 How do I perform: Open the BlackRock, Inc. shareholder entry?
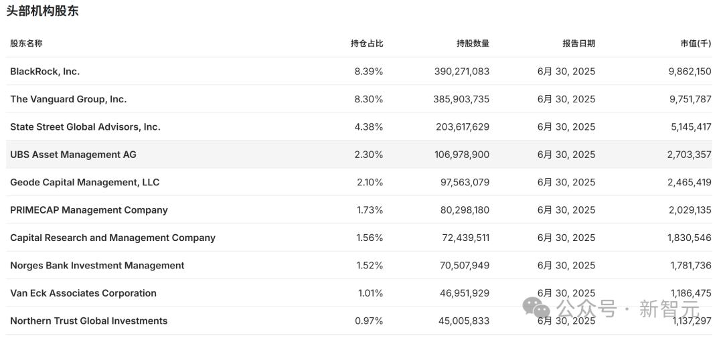pyautogui.click(x=45, y=72)
